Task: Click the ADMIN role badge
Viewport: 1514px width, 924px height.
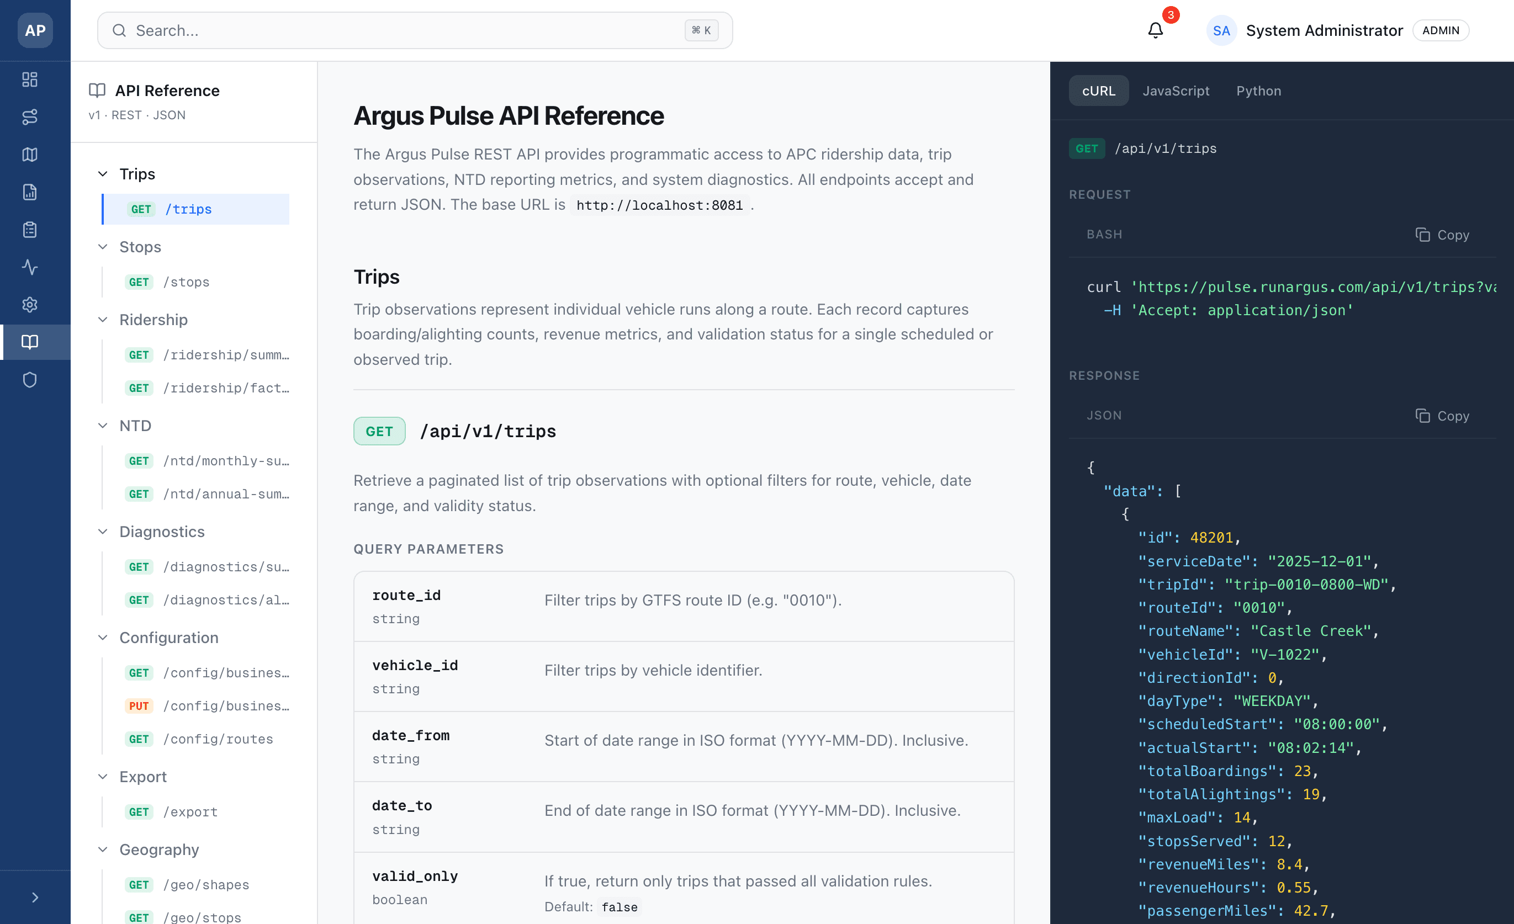Action: (1440, 30)
